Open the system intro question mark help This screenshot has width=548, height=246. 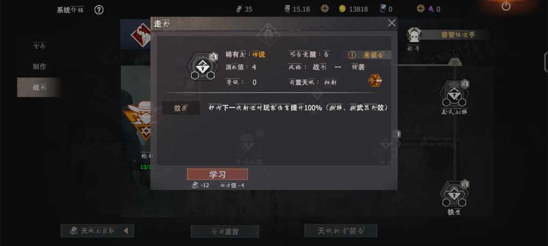pyautogui.click(x=99, y=10)
